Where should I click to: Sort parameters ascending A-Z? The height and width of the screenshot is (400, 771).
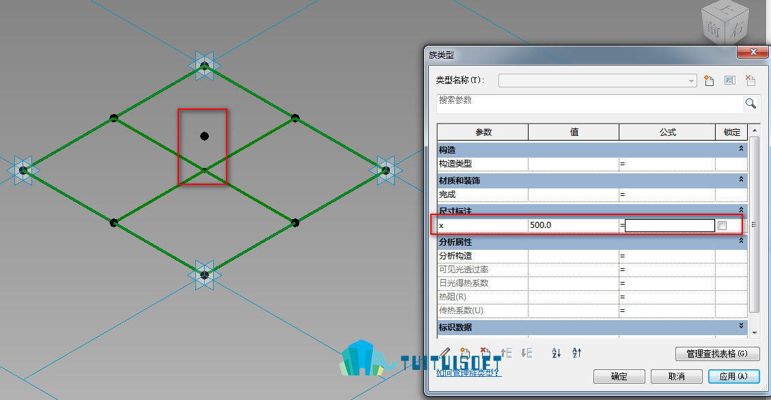pyautogui.click(x=556, y=352)
